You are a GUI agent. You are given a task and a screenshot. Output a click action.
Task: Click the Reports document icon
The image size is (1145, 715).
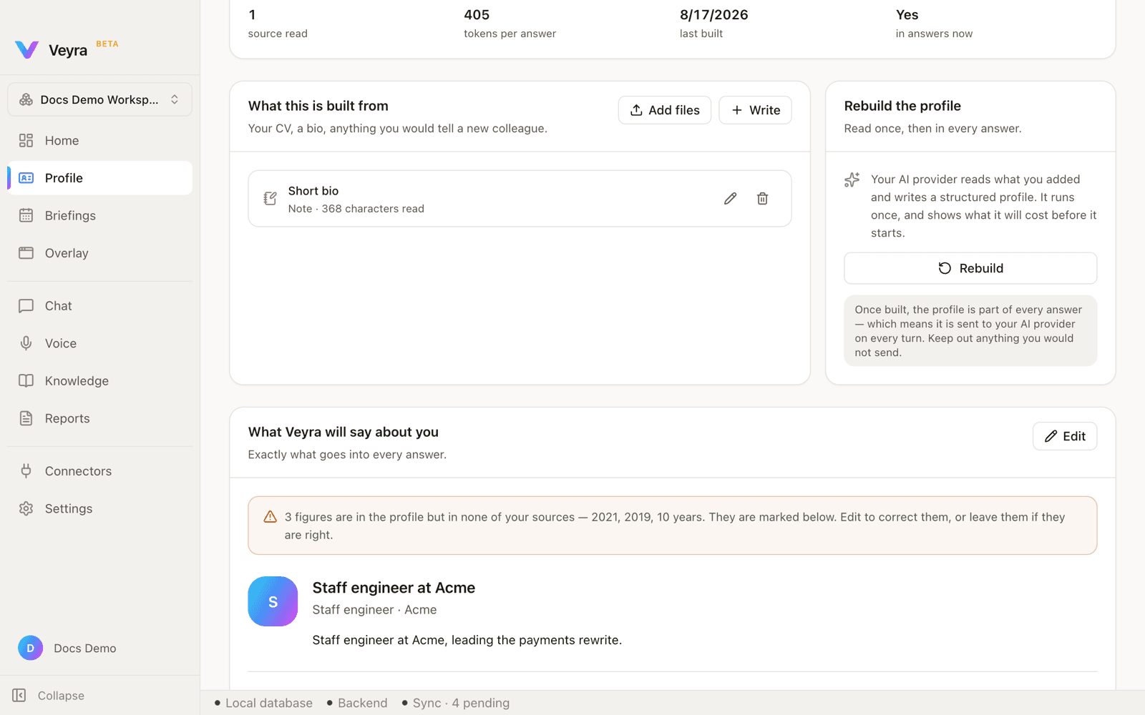coord(26,418)
